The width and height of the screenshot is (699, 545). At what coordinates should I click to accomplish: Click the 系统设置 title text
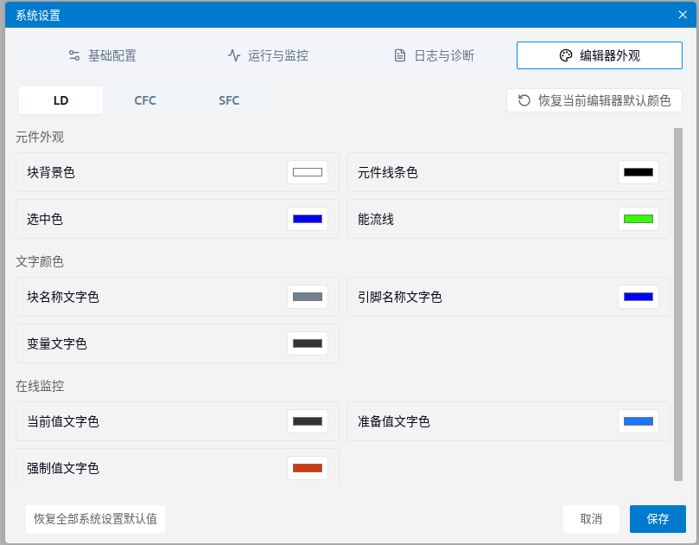(x=38, y=16)
